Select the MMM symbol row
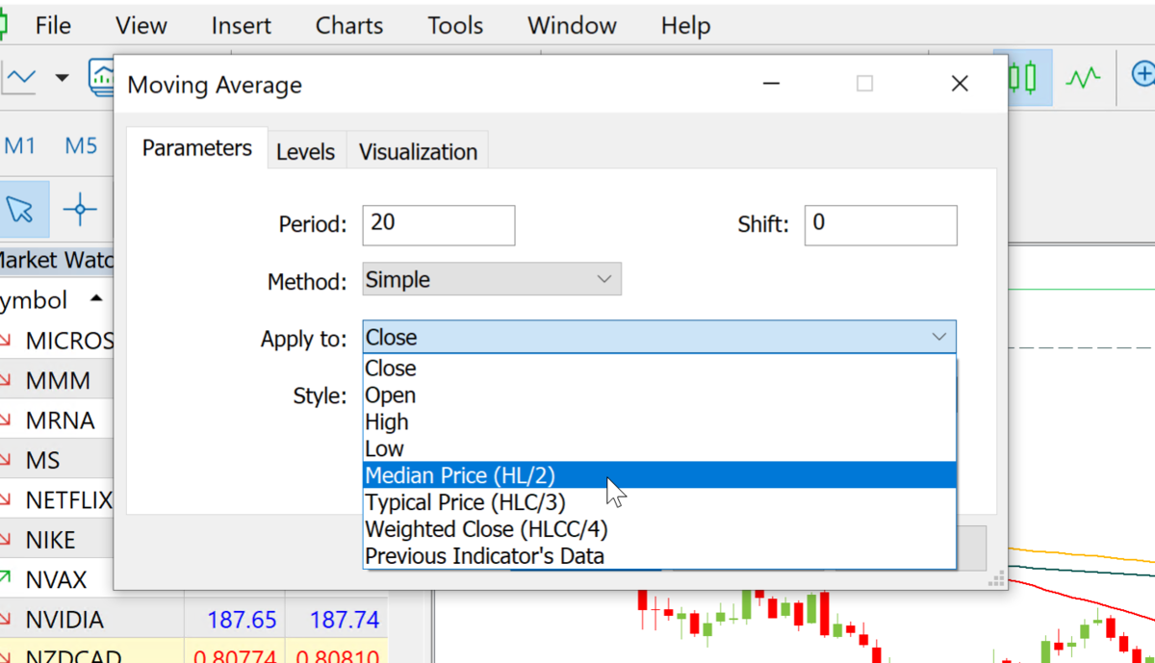 click(57, 380)
